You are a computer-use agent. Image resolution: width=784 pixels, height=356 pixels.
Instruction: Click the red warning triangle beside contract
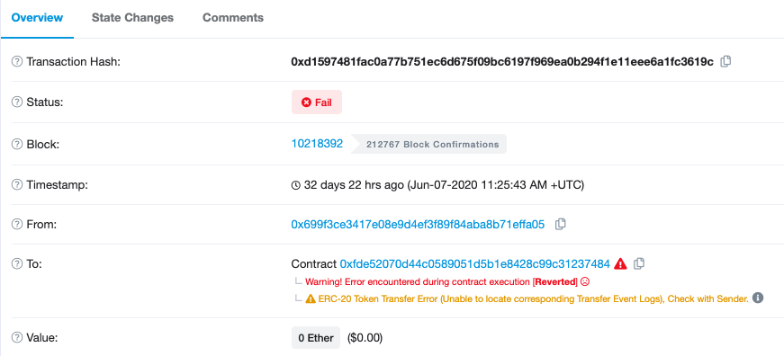click(620, 263)
